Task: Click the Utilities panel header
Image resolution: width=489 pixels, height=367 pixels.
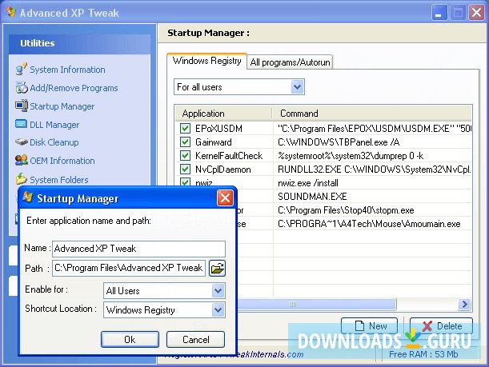Action: pyautogui.click(x=79, y=43)
